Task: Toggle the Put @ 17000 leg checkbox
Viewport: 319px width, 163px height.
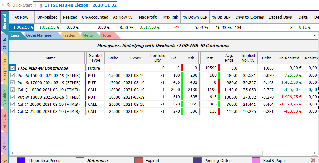Action: click(13, 82)
